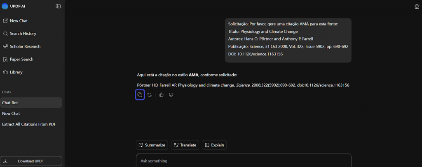Regenerate the response
Screen dimensions: 422x167
click(x=150, y=95)
